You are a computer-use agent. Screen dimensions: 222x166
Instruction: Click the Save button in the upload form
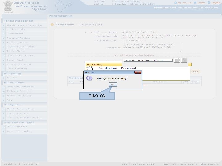click(x=194, y=72)
